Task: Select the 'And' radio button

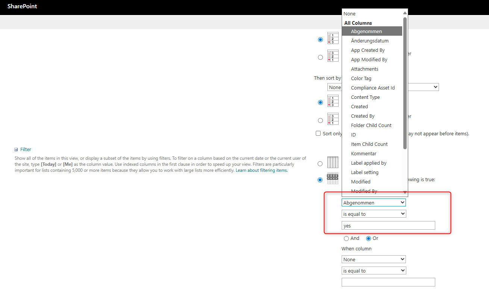Action: 346,238
